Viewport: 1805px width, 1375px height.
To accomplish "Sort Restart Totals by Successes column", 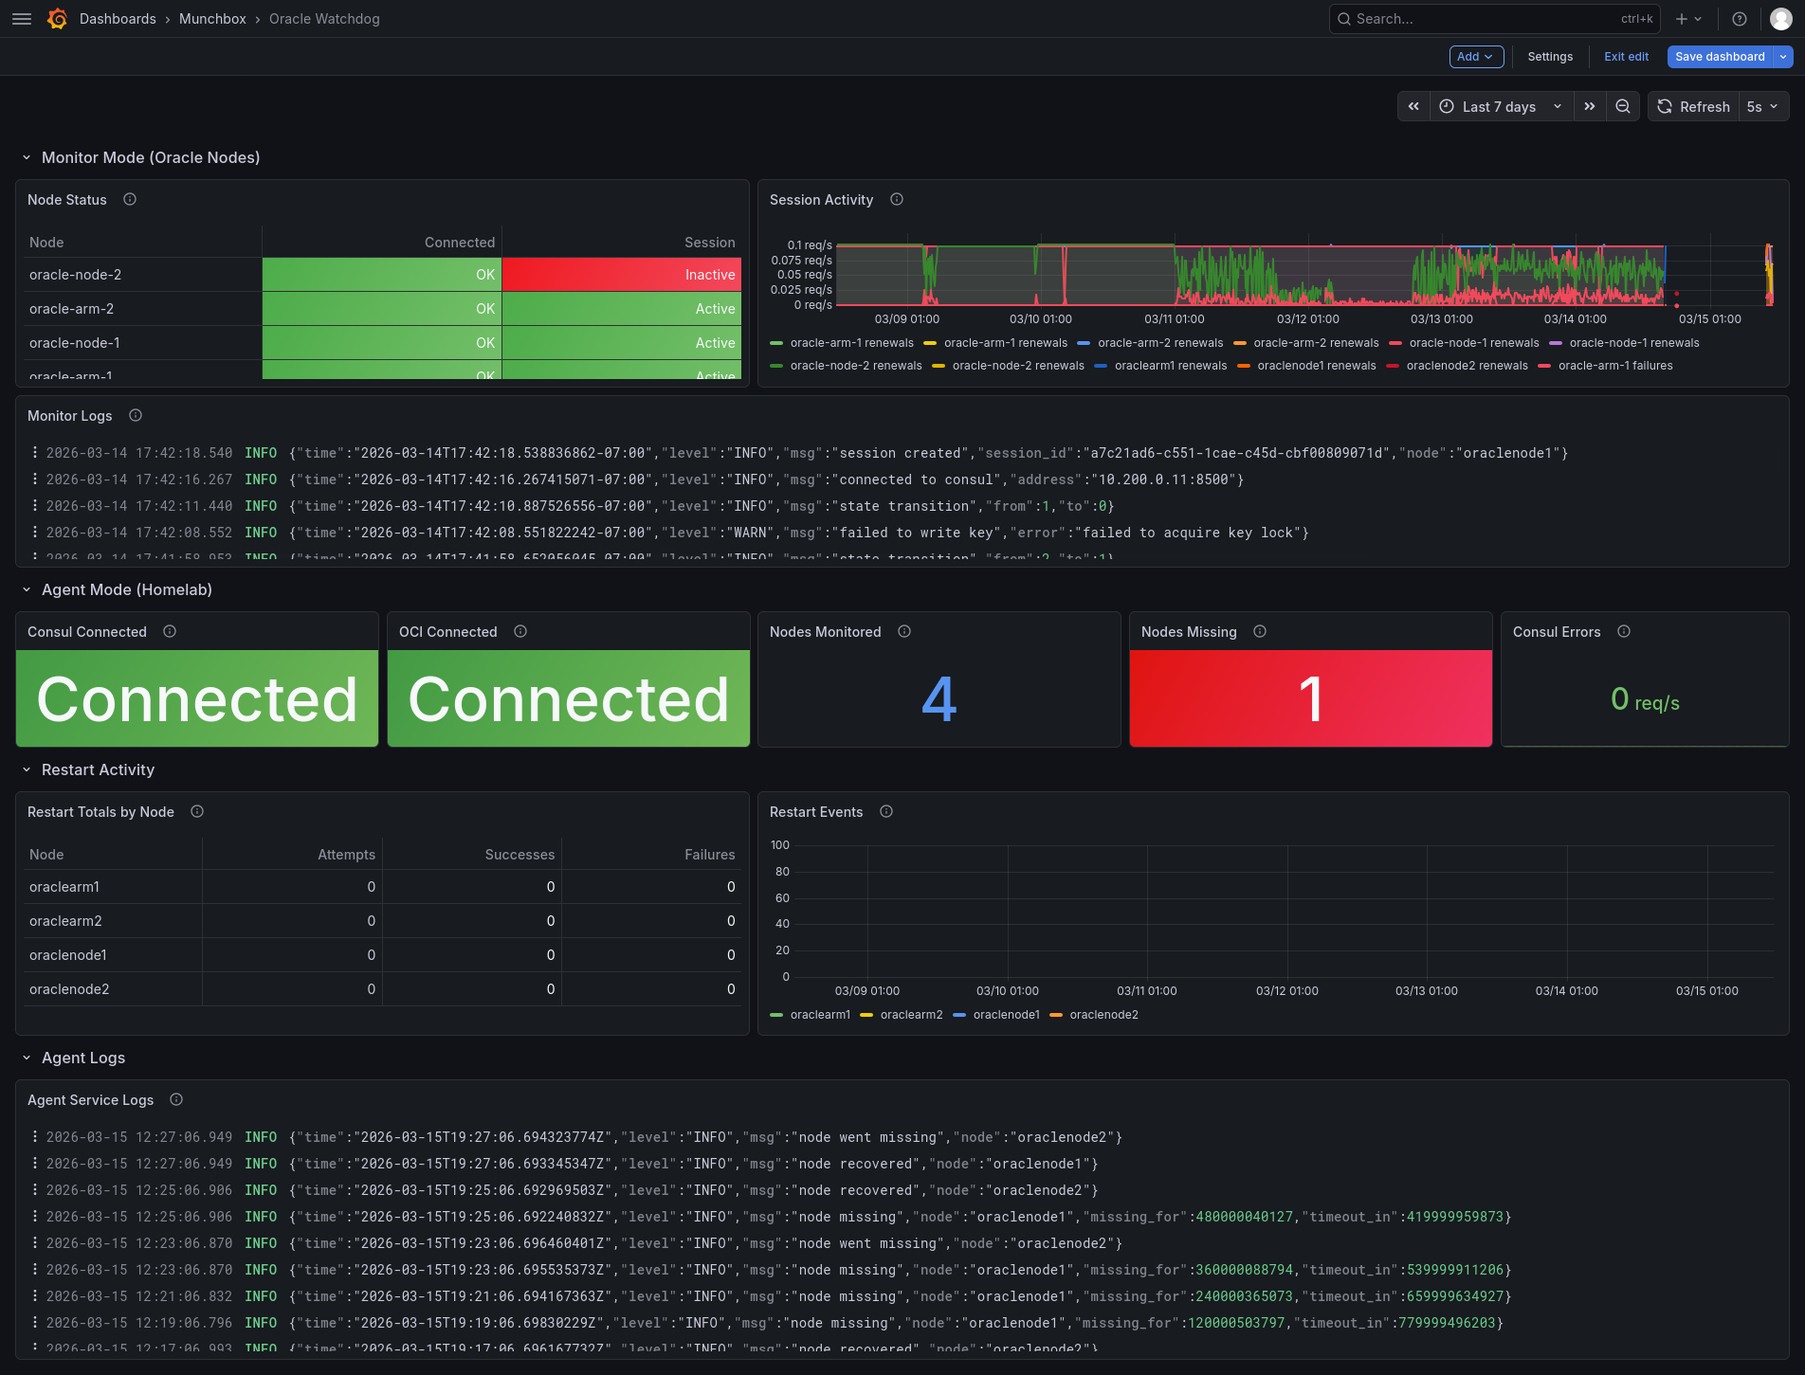I will coord(520,855).
